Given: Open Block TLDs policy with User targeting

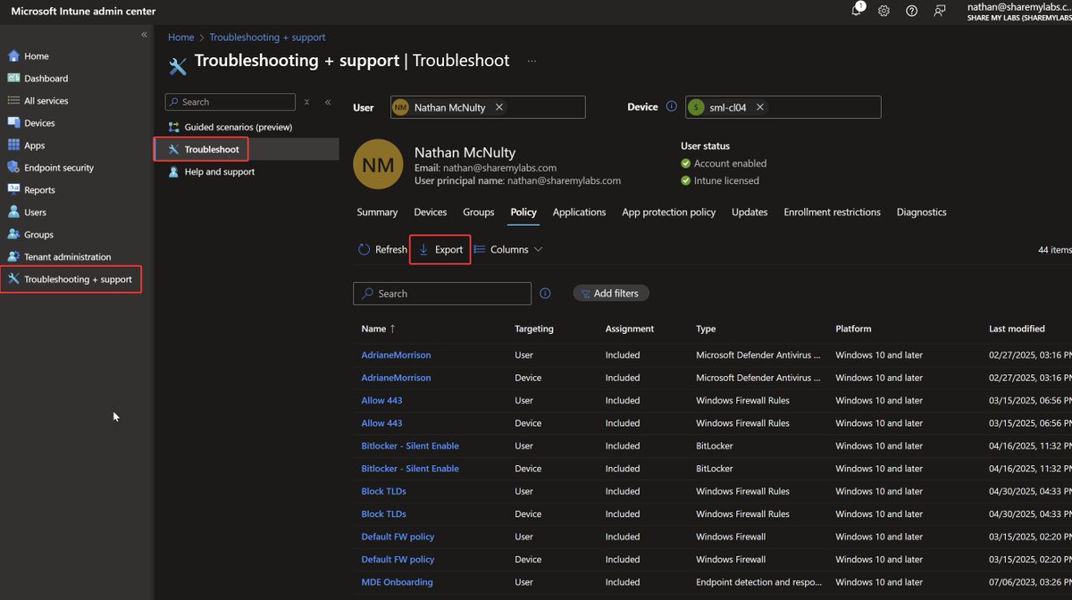Looking at the screenshot, I should pyautogui.click(x=383, y=491).
